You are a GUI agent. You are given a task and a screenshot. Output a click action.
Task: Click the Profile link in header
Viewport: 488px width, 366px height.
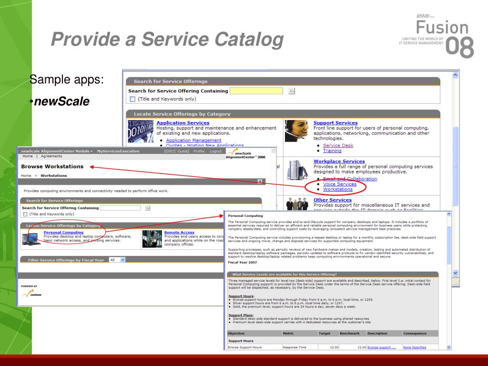(x=199, y=151)
